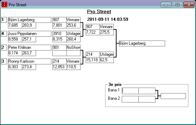
Task: Click the NoShow status field for 901
Action: click(x=74, y=47)
